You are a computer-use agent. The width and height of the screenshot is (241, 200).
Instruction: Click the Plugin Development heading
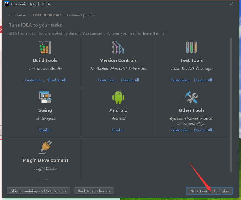click(x=45, y=160)
